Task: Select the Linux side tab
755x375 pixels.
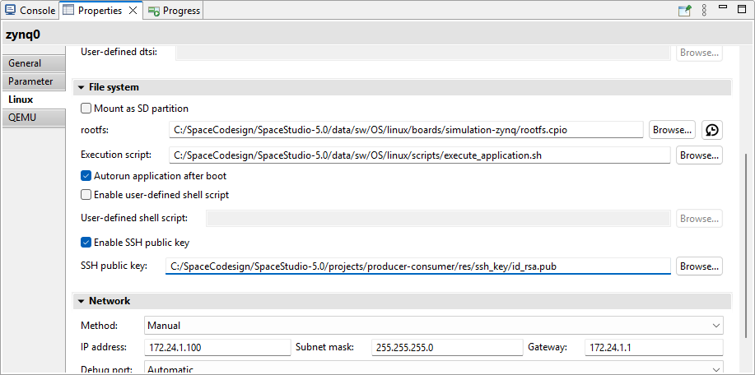Action: click(x=33, y=100)
